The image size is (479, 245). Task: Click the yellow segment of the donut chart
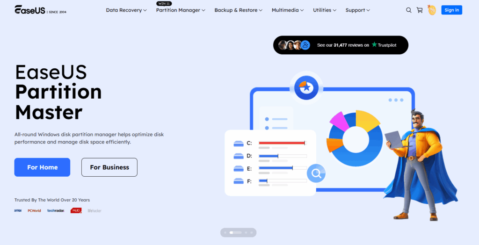(368, 121)
